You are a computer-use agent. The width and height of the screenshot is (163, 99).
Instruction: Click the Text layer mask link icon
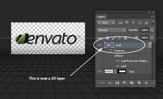115,71
